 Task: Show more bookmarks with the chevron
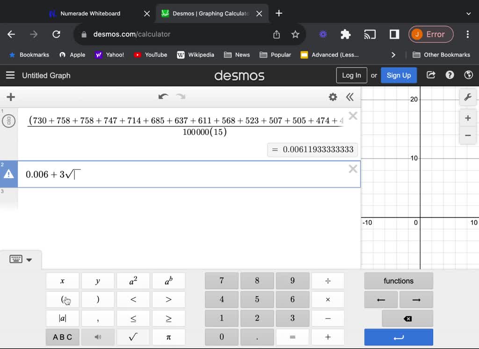click(x=393, y=55)
